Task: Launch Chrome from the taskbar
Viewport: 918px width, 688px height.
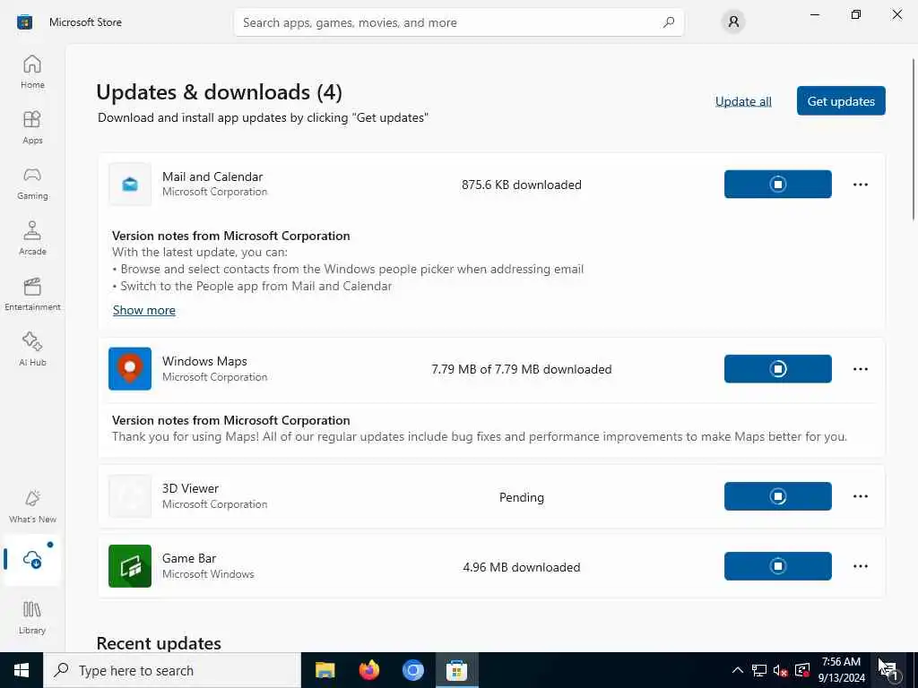Action: [x=412, y=670]
